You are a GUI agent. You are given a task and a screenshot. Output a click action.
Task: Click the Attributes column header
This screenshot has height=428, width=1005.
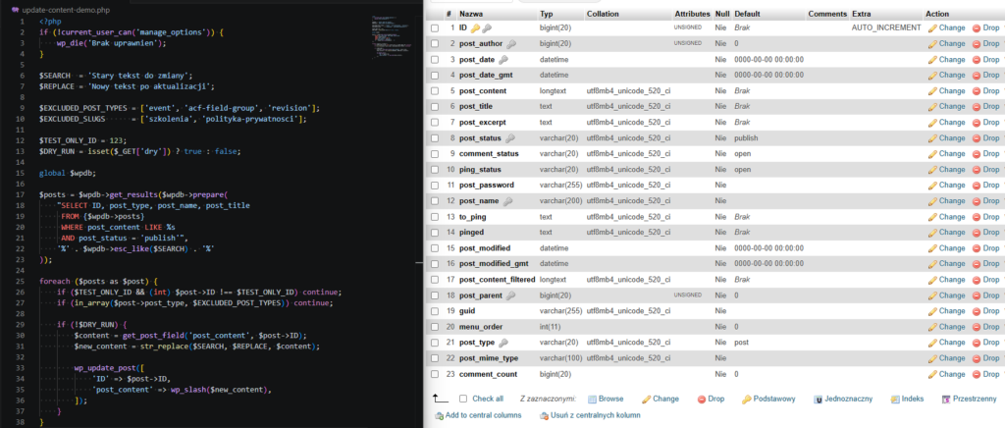pyautogui.click(x=692, y=14)
